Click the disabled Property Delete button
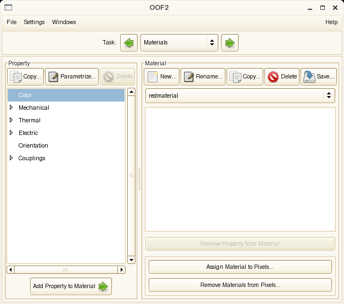This screenshot has width=344, height=304. pos(117,77)
